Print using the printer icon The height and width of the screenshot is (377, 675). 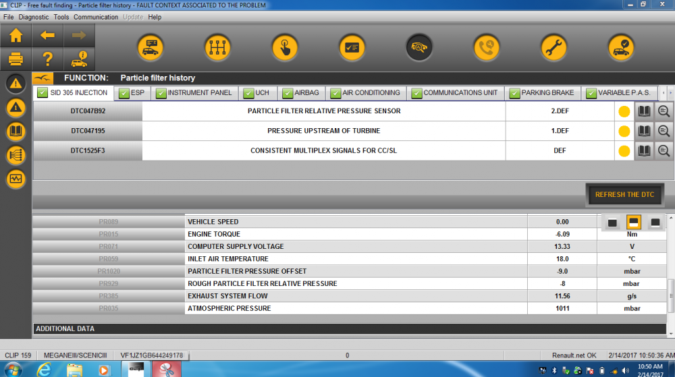(x=16, y=59)
